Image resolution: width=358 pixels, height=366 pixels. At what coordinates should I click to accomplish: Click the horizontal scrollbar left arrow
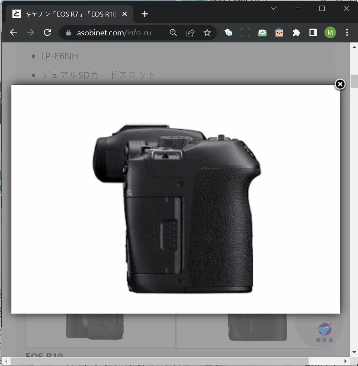(x=6, y=361)
